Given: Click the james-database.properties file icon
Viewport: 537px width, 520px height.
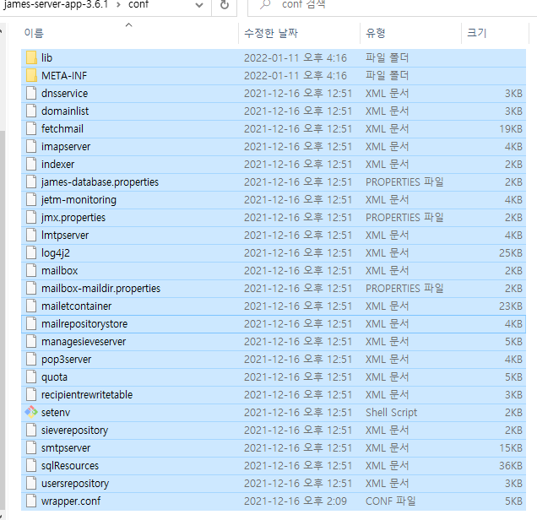Looking at the screenshot, I should pyautogui.click(x=31, y=182).
